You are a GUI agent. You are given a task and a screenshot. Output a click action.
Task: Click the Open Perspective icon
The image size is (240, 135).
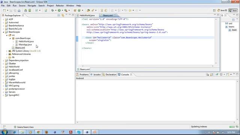coord(214,10)
